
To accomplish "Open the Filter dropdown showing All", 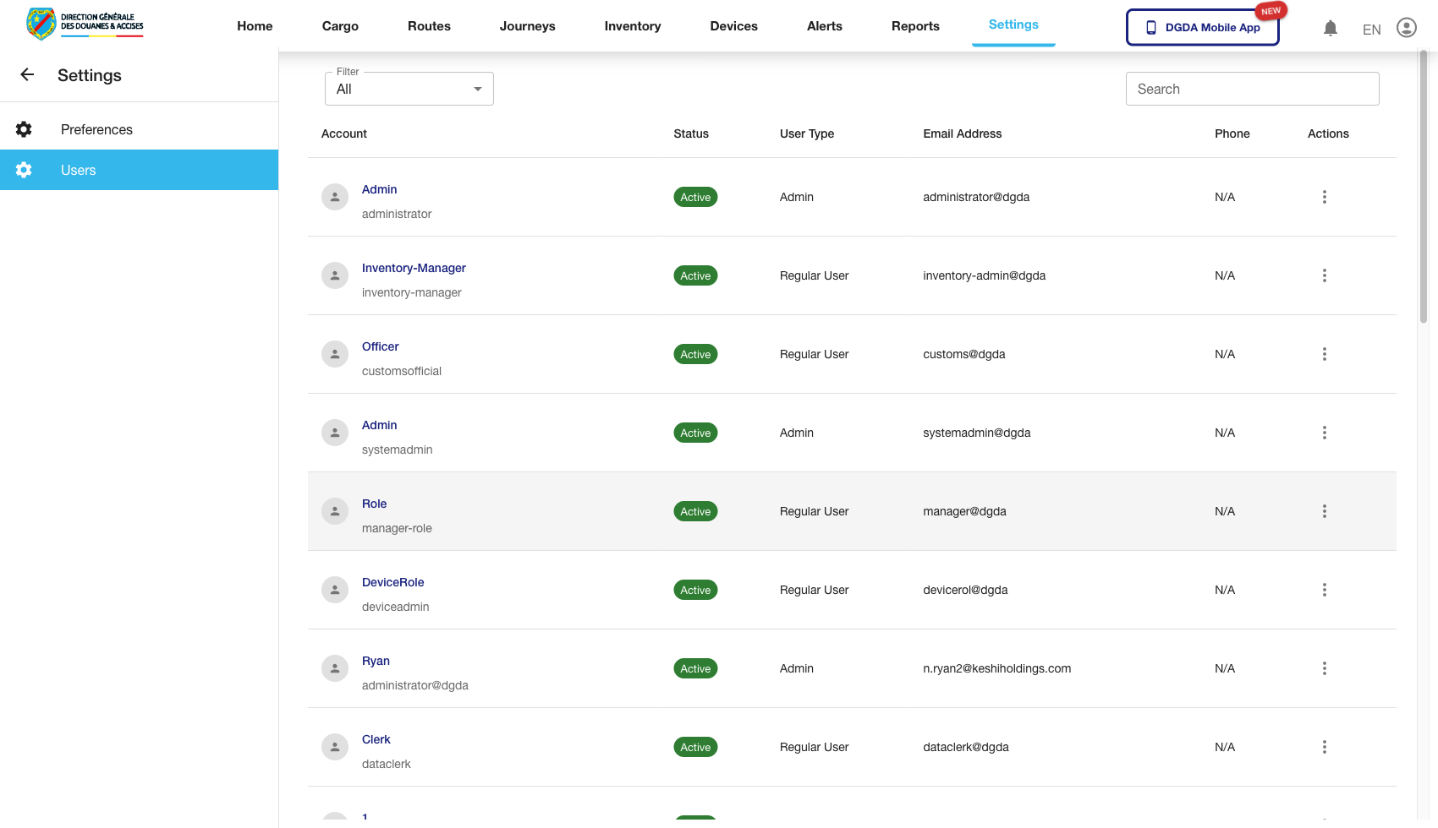I will [409, 88].
